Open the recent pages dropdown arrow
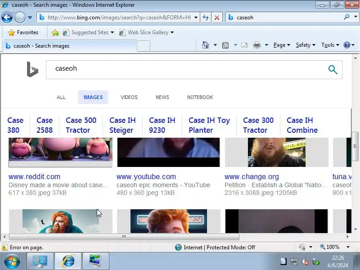The width and height of the screenshot is (360, 270). click(x=30, y=18)
